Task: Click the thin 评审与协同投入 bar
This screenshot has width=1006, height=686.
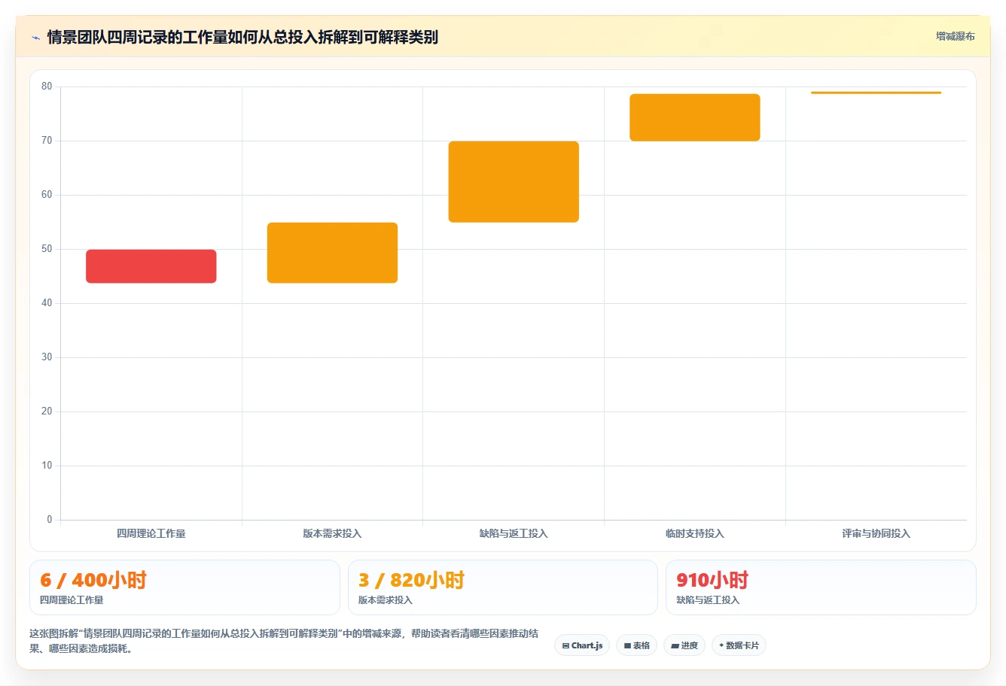Action: [x=876, y=93]
